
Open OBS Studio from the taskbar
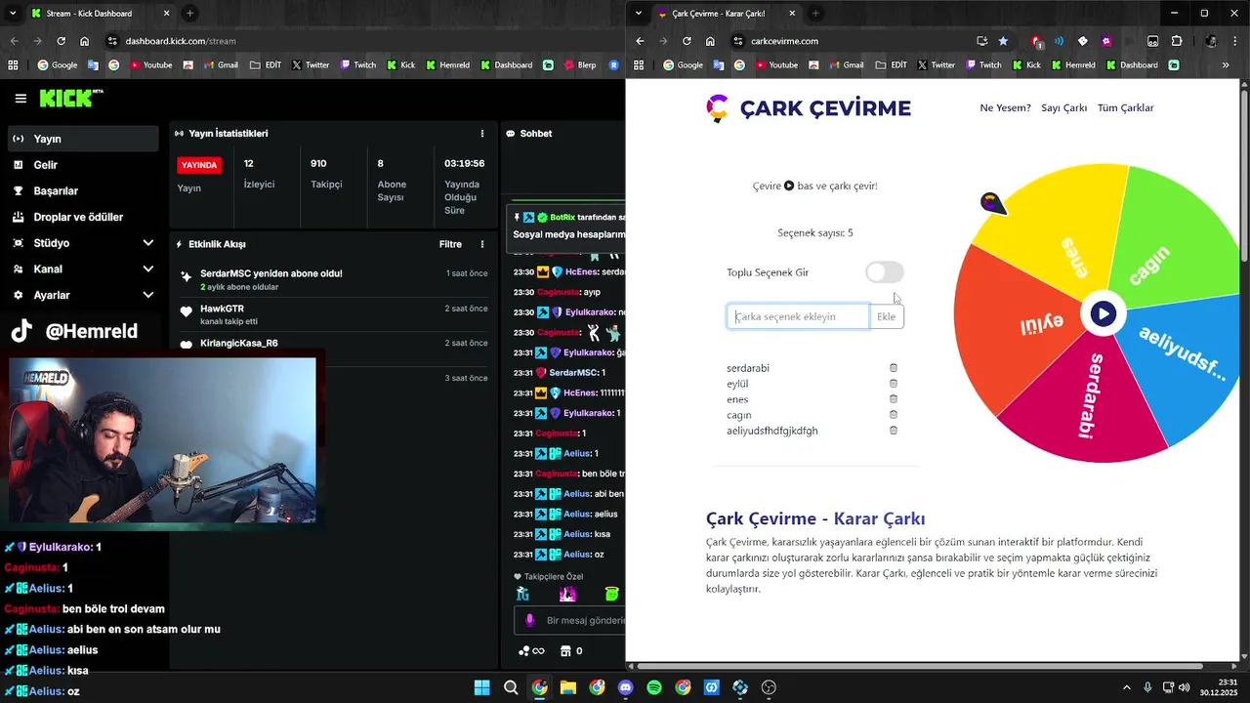[769, 687]
